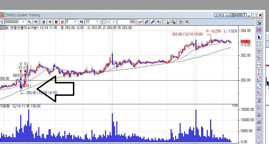
Task: Close the volume sub-chart panel with its X
Action: pyautogui.click(x=237, y=106)
